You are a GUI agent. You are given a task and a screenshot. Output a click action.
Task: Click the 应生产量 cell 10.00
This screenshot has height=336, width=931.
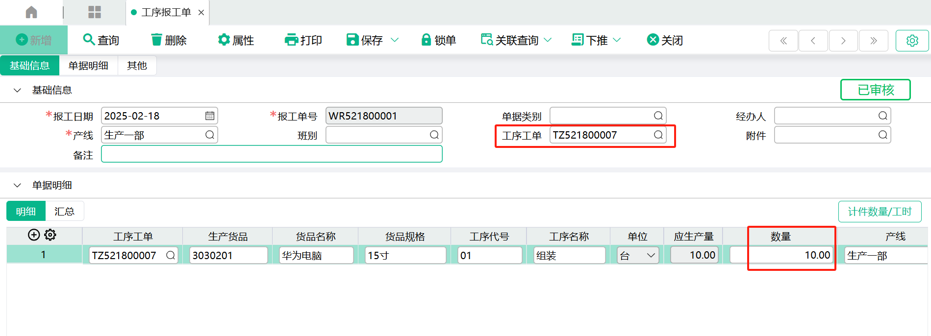tap(694, 255)
